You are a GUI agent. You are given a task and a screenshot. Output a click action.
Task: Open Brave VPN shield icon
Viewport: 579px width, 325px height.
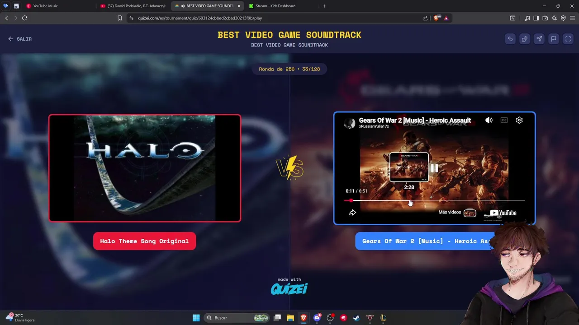click(563, 18)
